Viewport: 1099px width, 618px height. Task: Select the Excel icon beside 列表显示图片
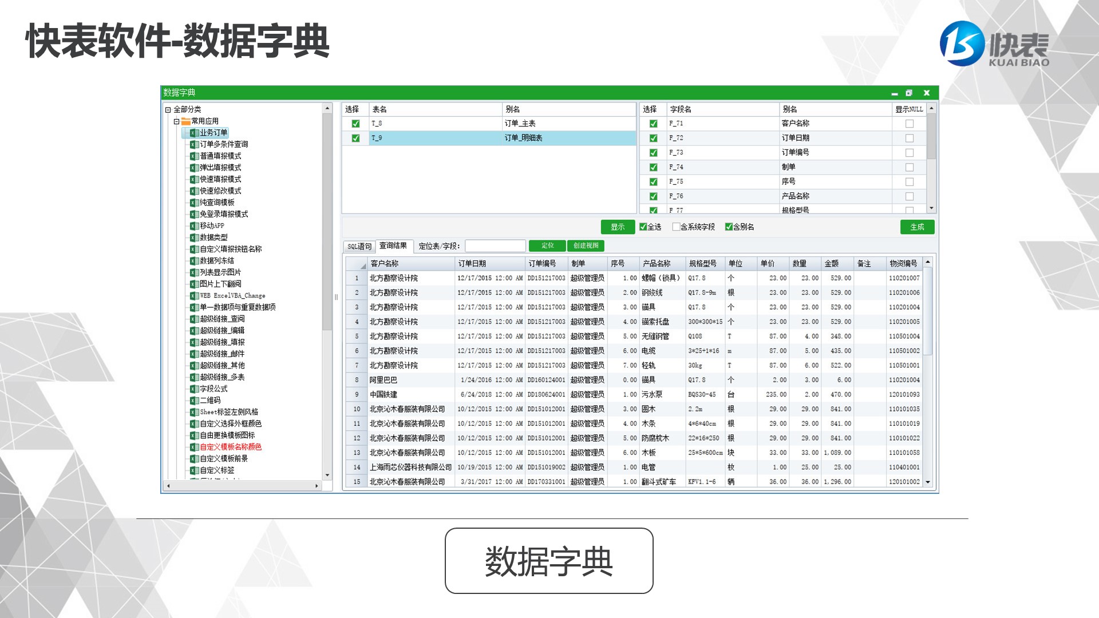195,272
